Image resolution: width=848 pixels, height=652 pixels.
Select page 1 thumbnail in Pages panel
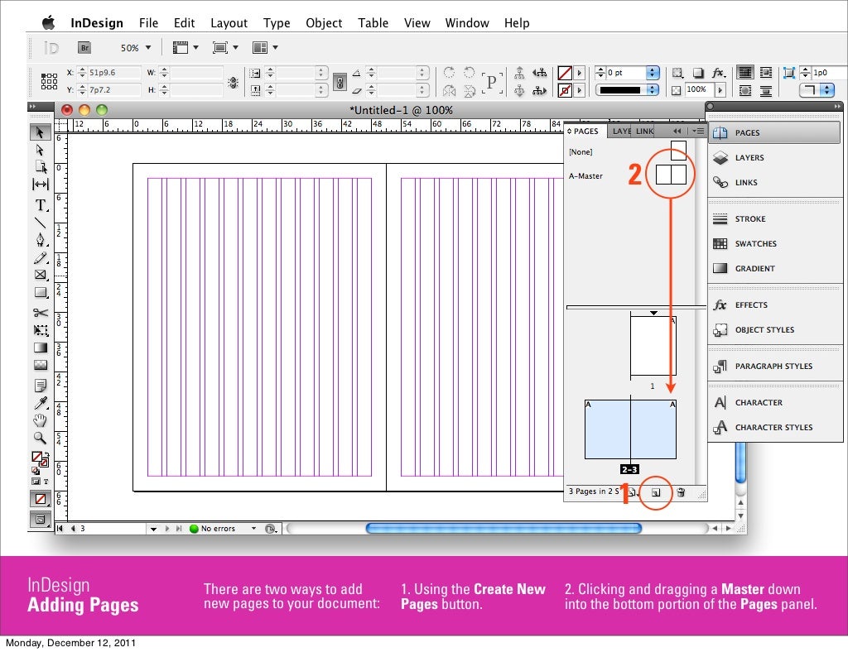tap(653, 346)
